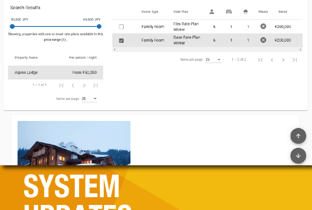Go to next page of rate plans table
Screen dimensions: 312x210
pos(284,60)
